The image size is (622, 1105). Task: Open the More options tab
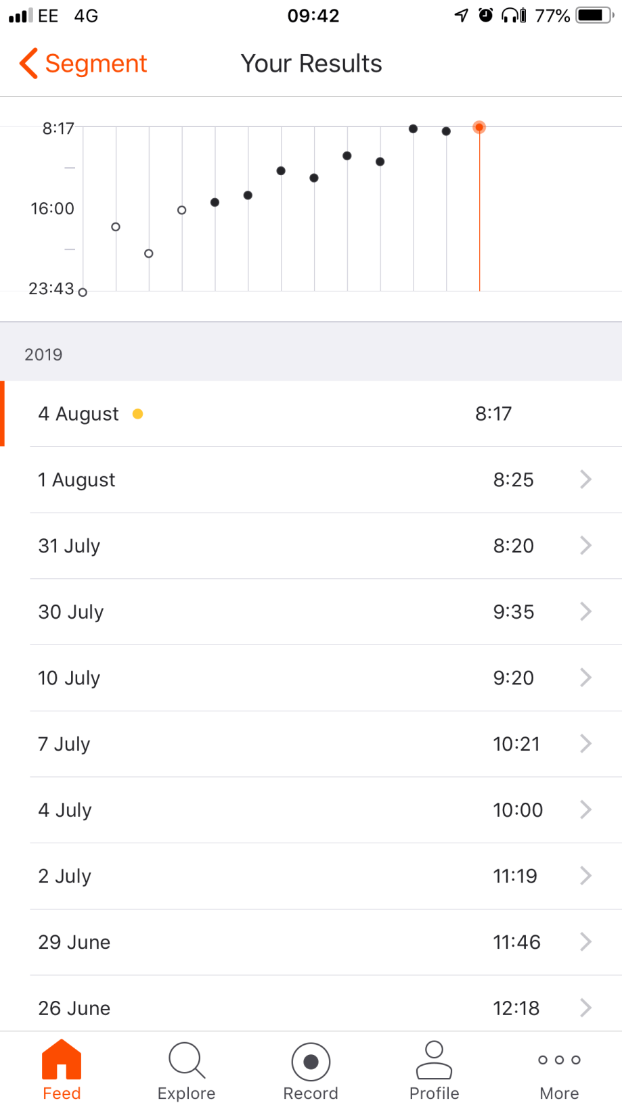(559, 1070)
